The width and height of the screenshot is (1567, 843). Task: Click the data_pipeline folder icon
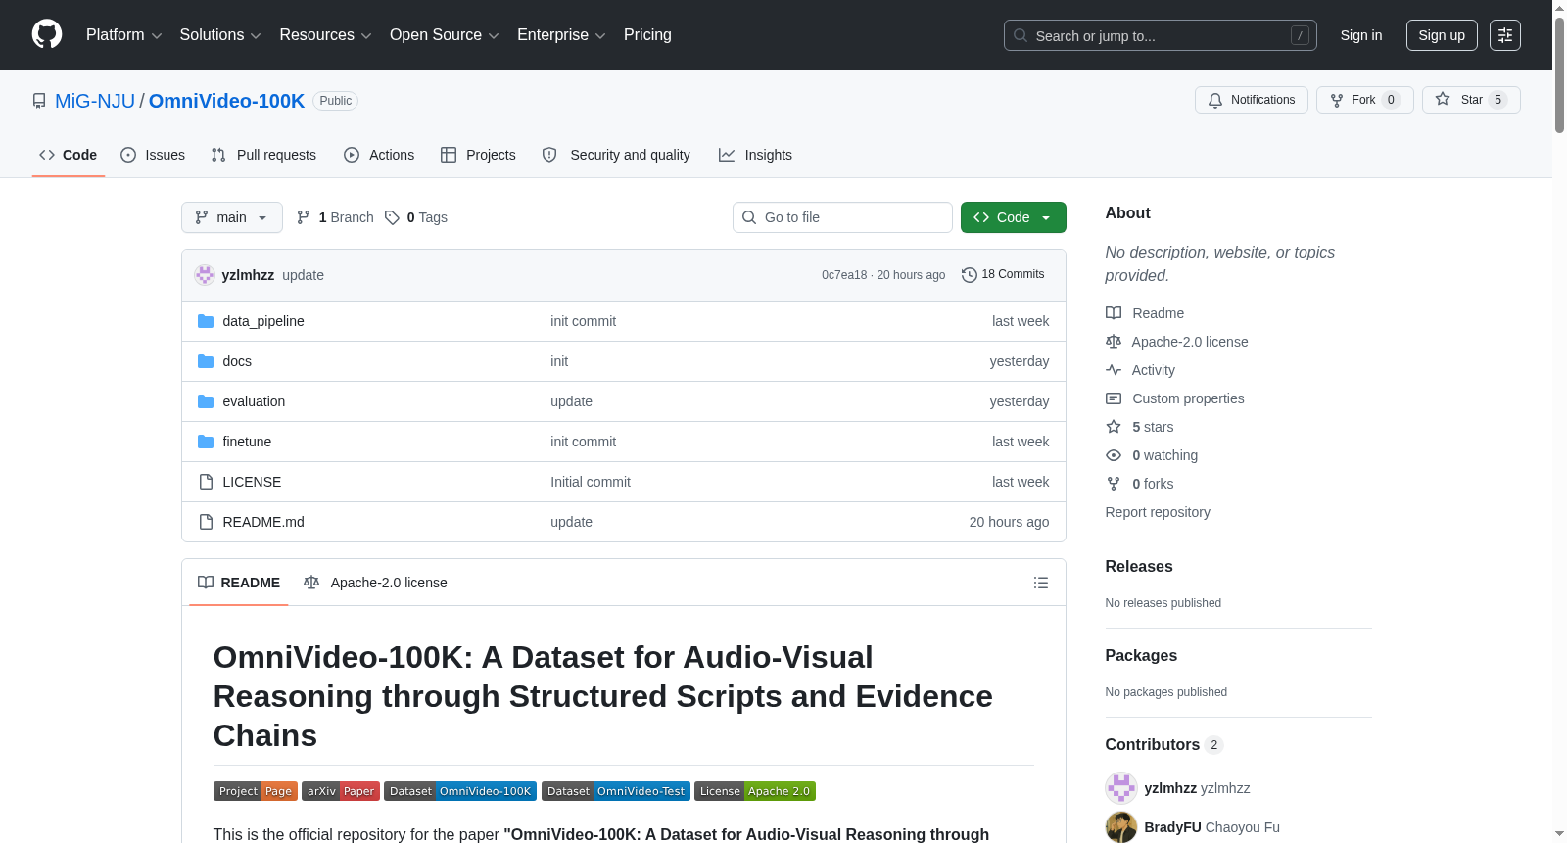[206, 321]
